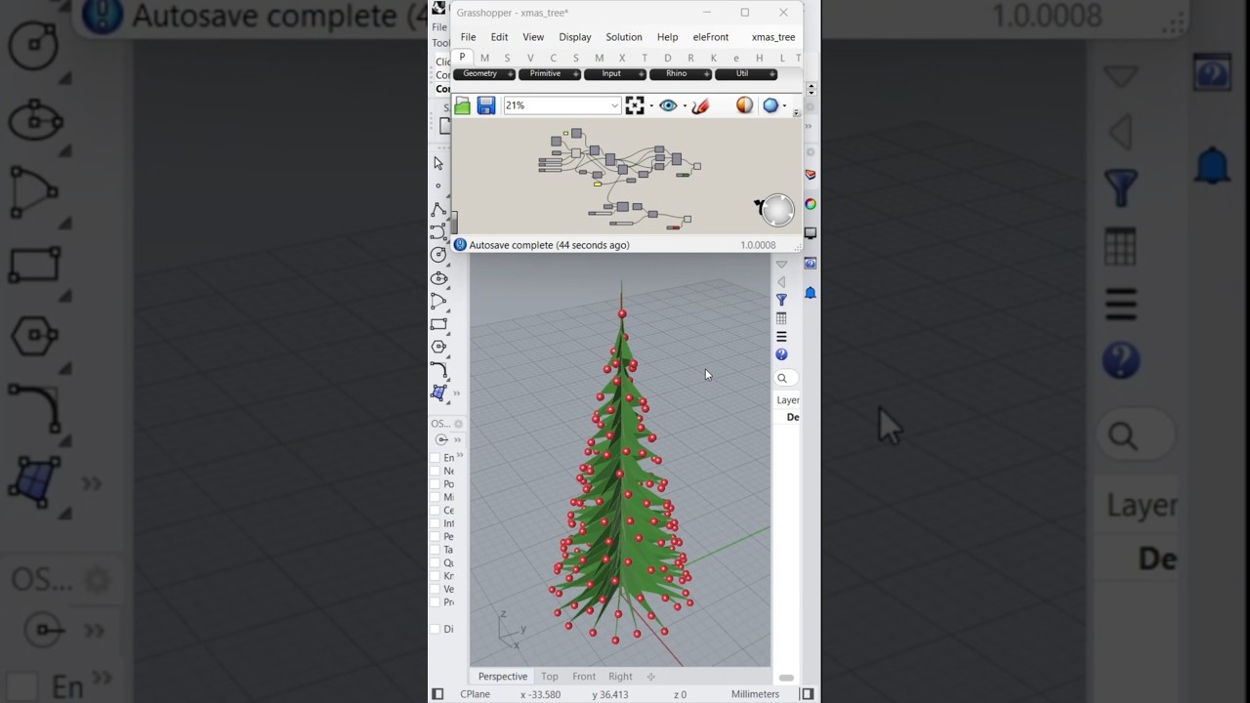Open the Layers panel stacked-sheets icon

click(x=810, y=175)
